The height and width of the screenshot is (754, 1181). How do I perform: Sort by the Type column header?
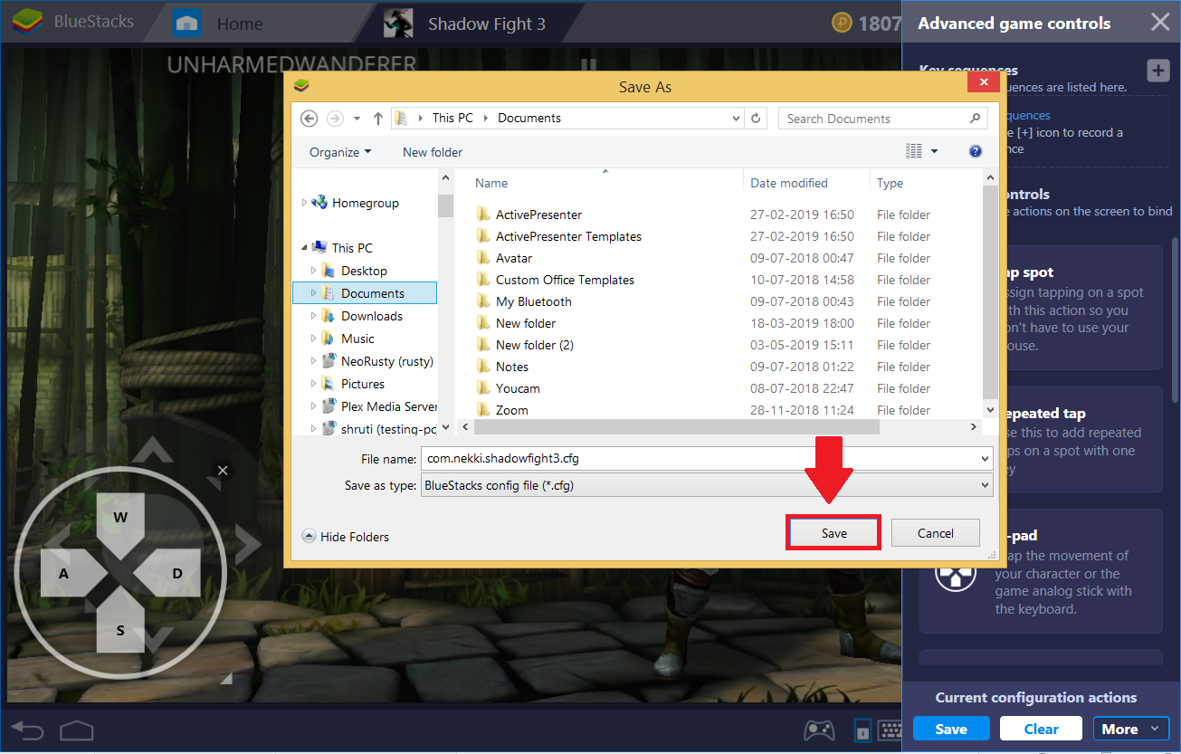pyautogui.click(x=890, y=183)
